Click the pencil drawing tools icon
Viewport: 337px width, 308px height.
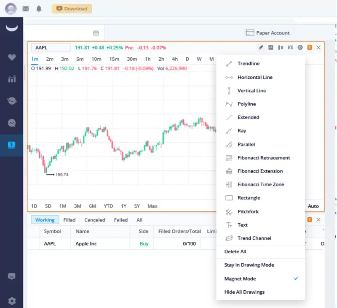point(261,47)
